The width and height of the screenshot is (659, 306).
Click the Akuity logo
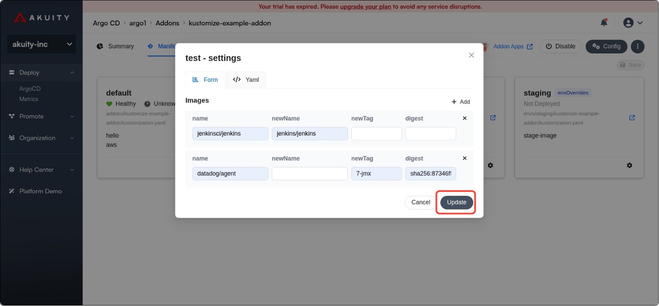(x=41, y=18)
